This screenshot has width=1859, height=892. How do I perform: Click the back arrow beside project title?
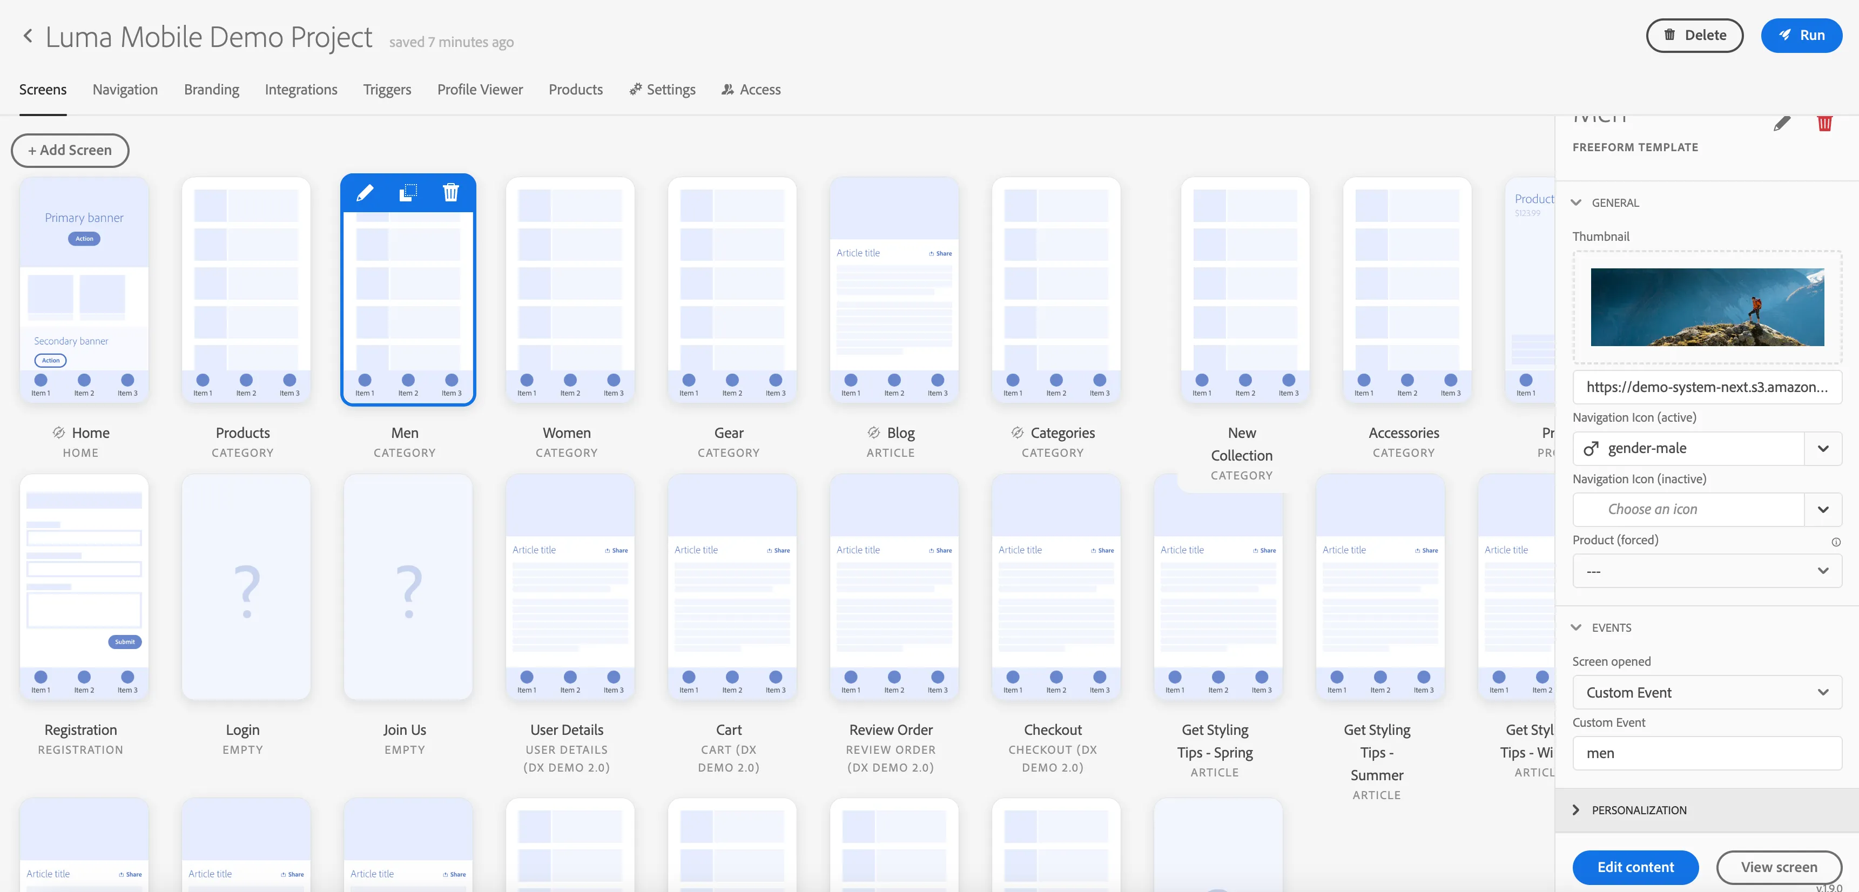(28, 36)
